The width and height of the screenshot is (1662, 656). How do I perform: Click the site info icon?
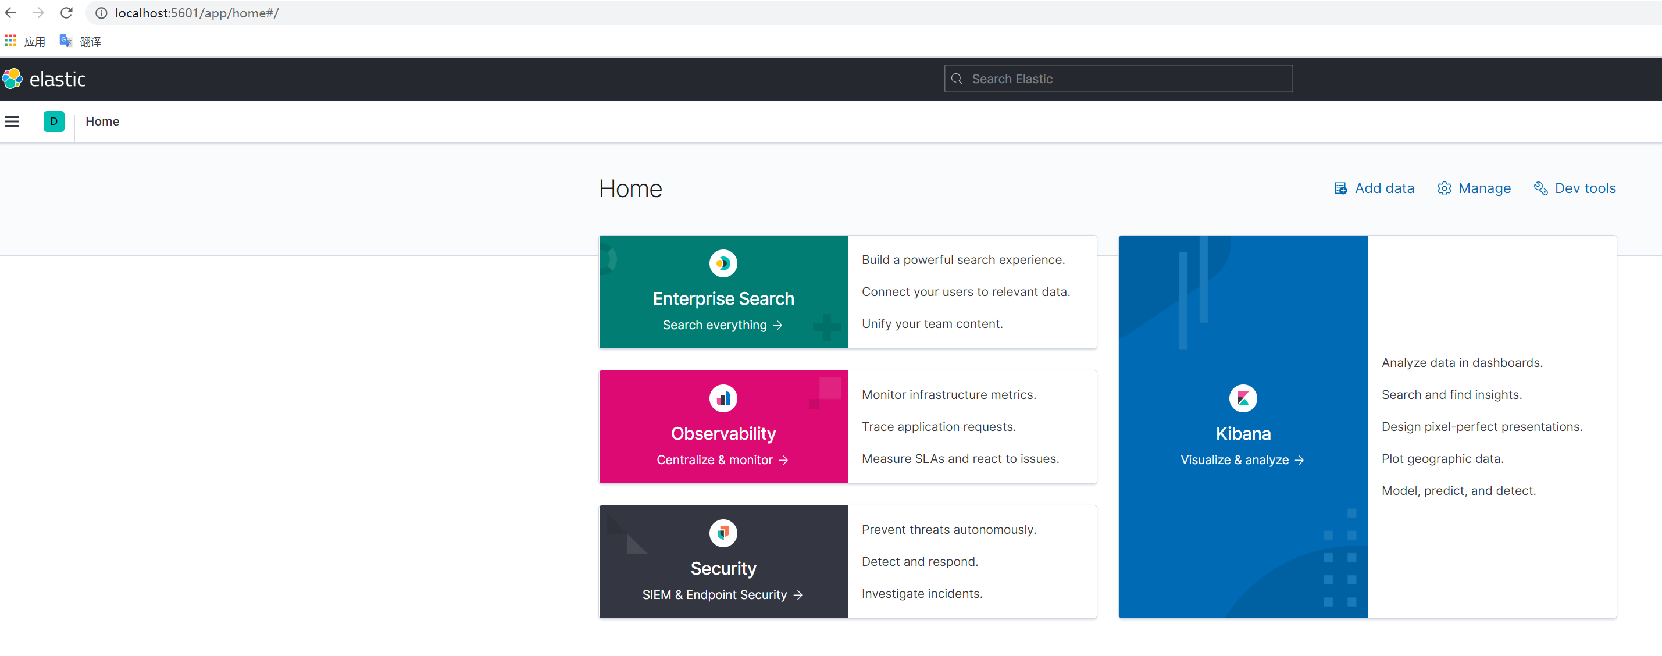101,13
